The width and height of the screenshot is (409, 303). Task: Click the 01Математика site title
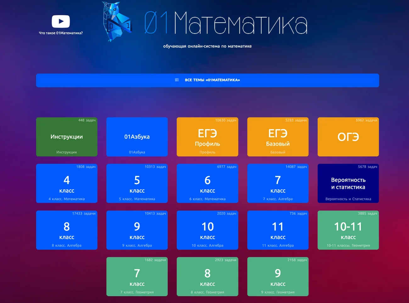226,23
